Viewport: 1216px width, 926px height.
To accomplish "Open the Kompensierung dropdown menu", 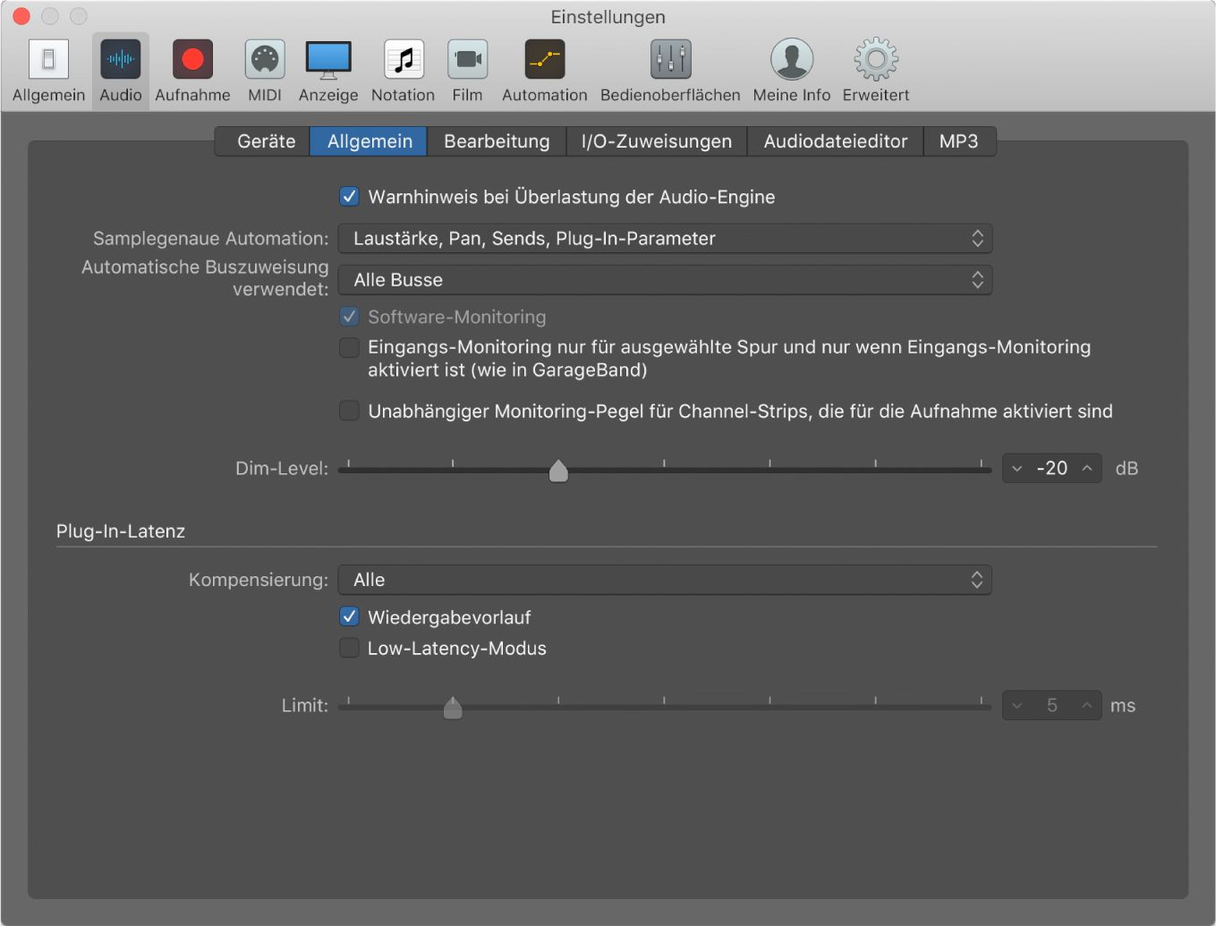I will tap(664, 580).
